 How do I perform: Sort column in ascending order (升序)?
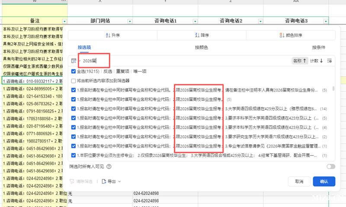[x=112, y=35]
